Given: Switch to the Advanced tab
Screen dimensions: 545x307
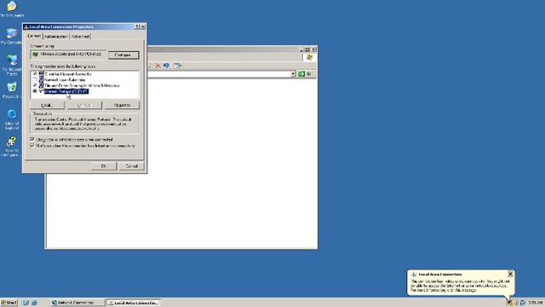Looking at the screenshot, I should pyautogui.click(x=80, y=36).
